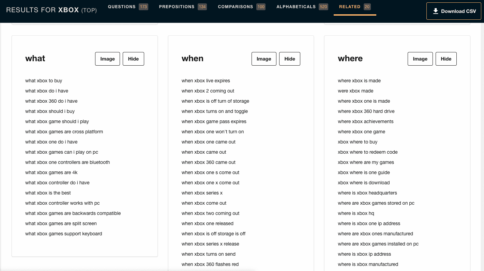Image resolution: width=484 pixels, height=271 pixels.
Task: Click 'what xbox controller works with pc'
Action: point(62,203)
